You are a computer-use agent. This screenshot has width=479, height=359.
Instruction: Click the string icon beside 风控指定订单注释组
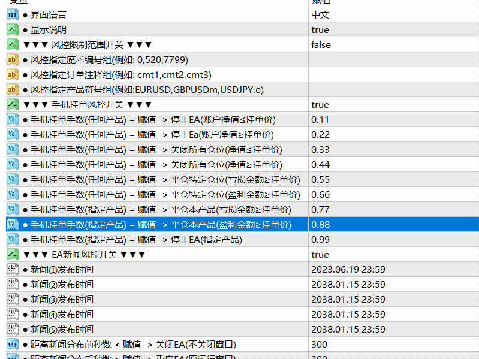13,74
